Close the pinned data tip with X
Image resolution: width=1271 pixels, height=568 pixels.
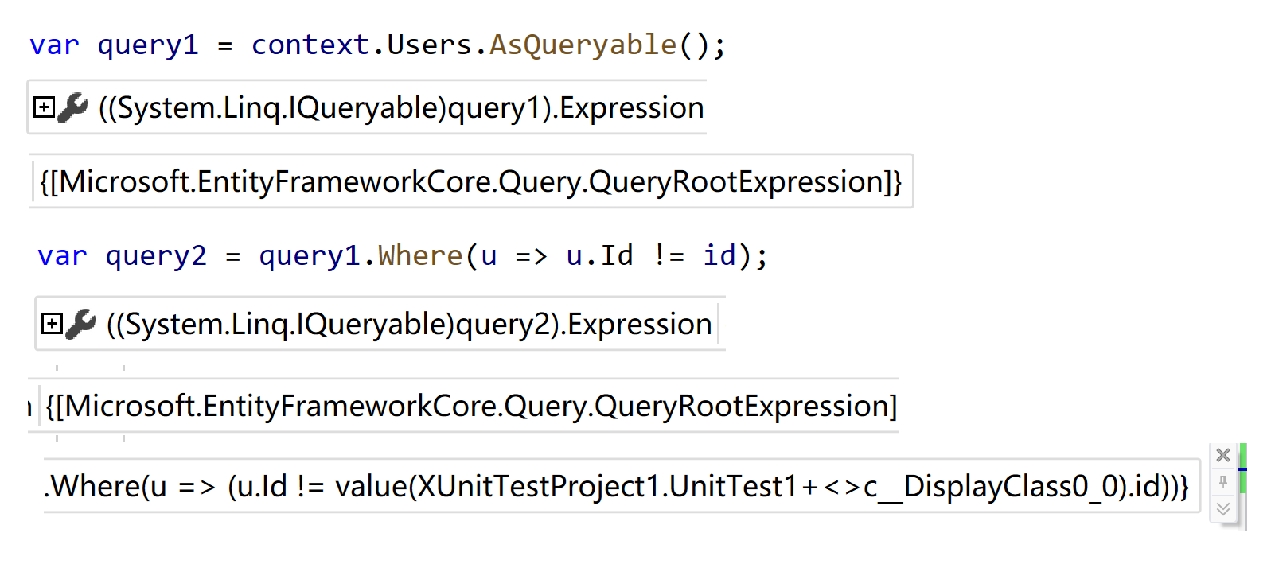(x=1223, y=455)
